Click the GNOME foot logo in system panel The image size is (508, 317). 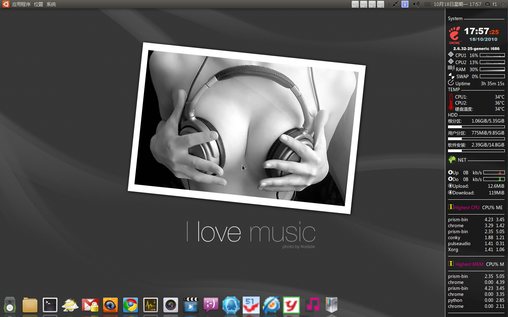[x=454, y=35]
